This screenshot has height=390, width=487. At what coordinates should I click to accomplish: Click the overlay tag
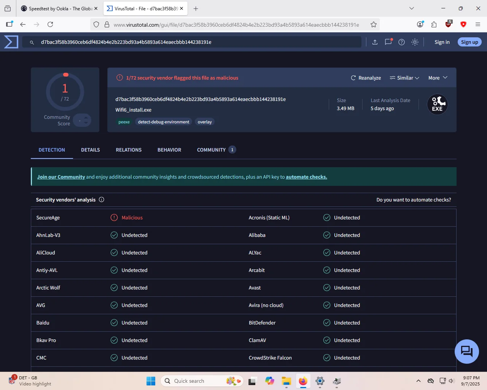tap(205, 122)
